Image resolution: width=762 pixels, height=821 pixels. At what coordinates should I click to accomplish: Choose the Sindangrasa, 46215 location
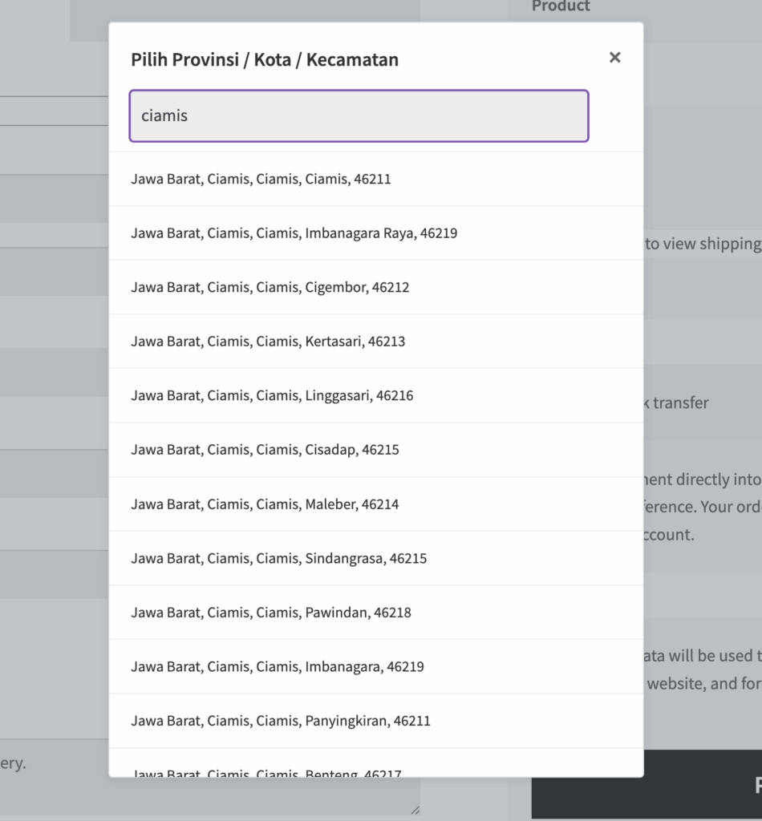coord(279,558)
